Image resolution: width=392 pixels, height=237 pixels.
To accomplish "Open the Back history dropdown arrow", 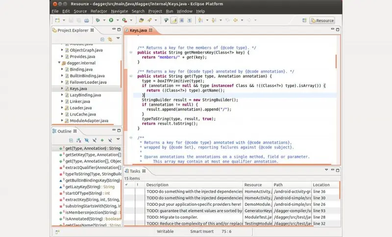I will 242,21.
